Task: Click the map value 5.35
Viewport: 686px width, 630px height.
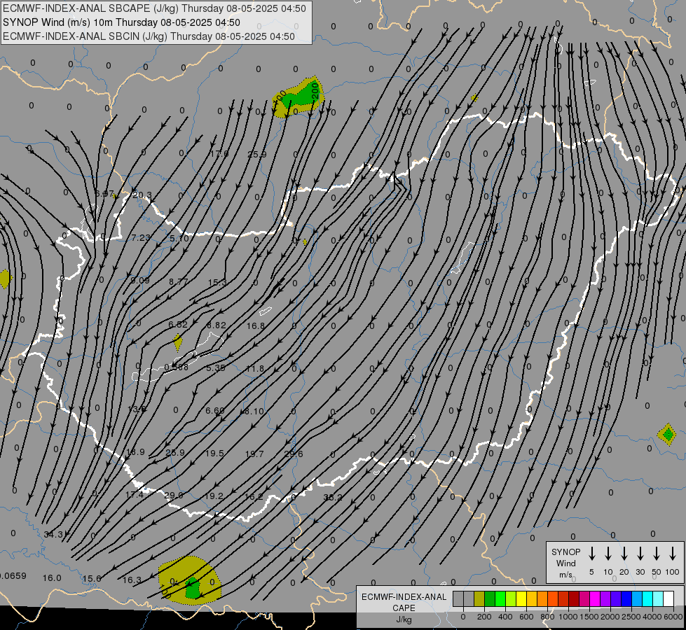Action: (216, 367)
